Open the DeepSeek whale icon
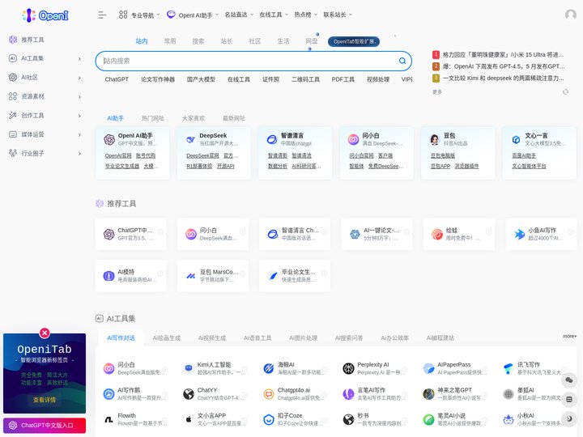The width and height of the screenshot is (583, 437). [x=191, y=139]
